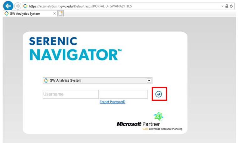Click the refresh page icon
The height and width of the screenshot is (144, 238).
coord(231,6)
